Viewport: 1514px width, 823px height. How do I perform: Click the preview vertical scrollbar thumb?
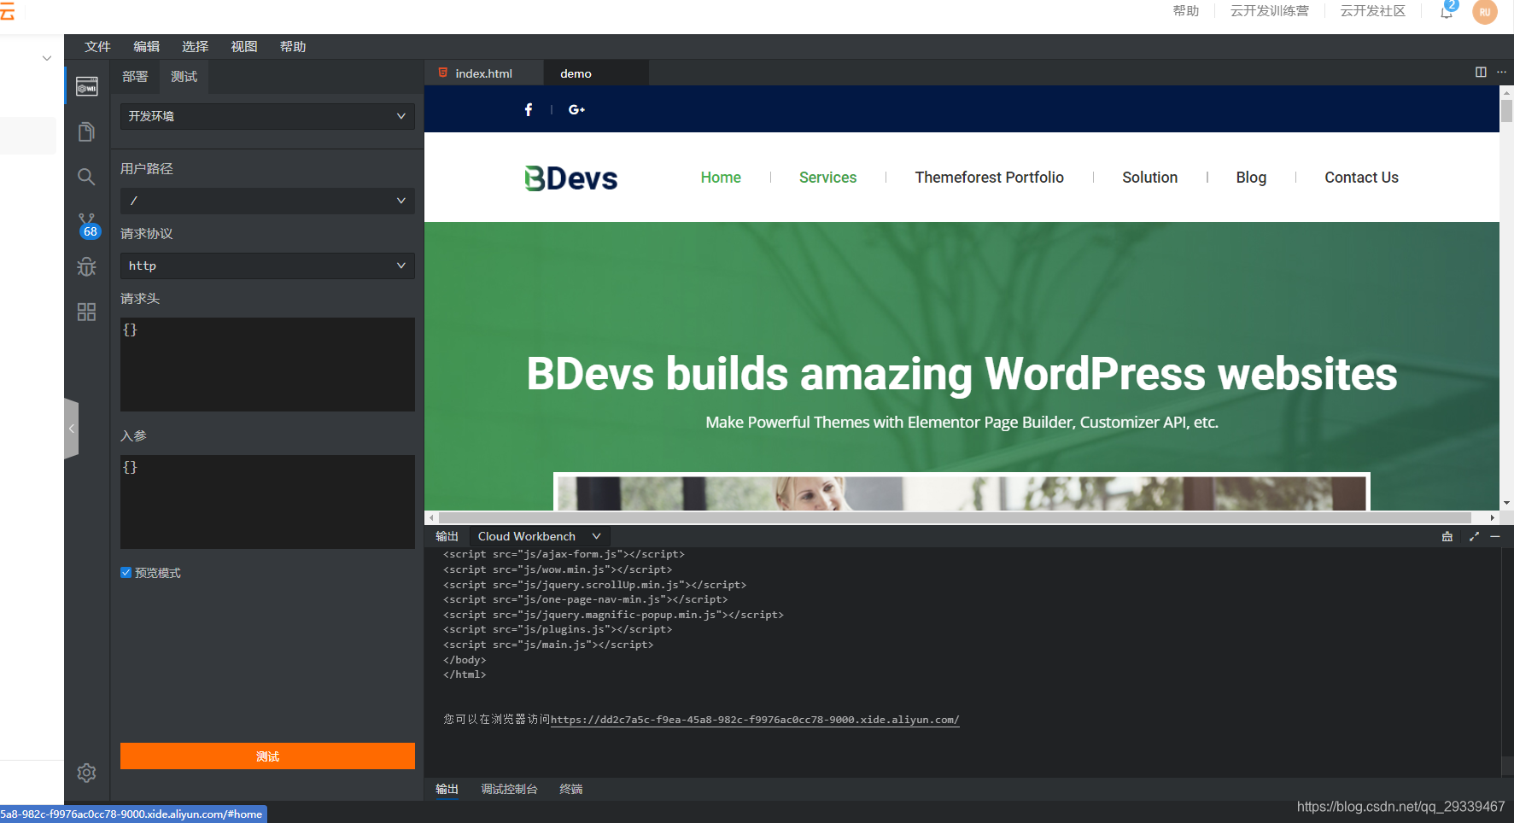[x=1506, y=111]
